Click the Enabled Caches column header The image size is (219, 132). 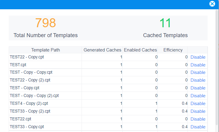(x=140, y=50)
